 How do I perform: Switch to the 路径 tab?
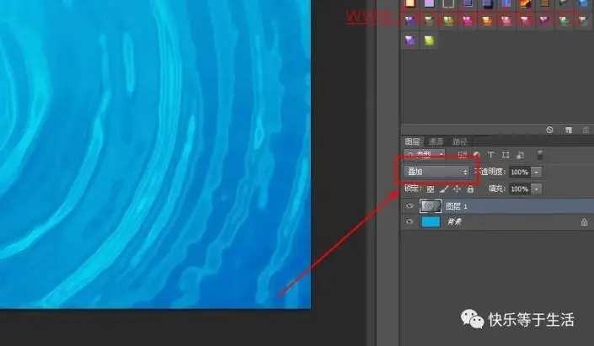point(460,141)
